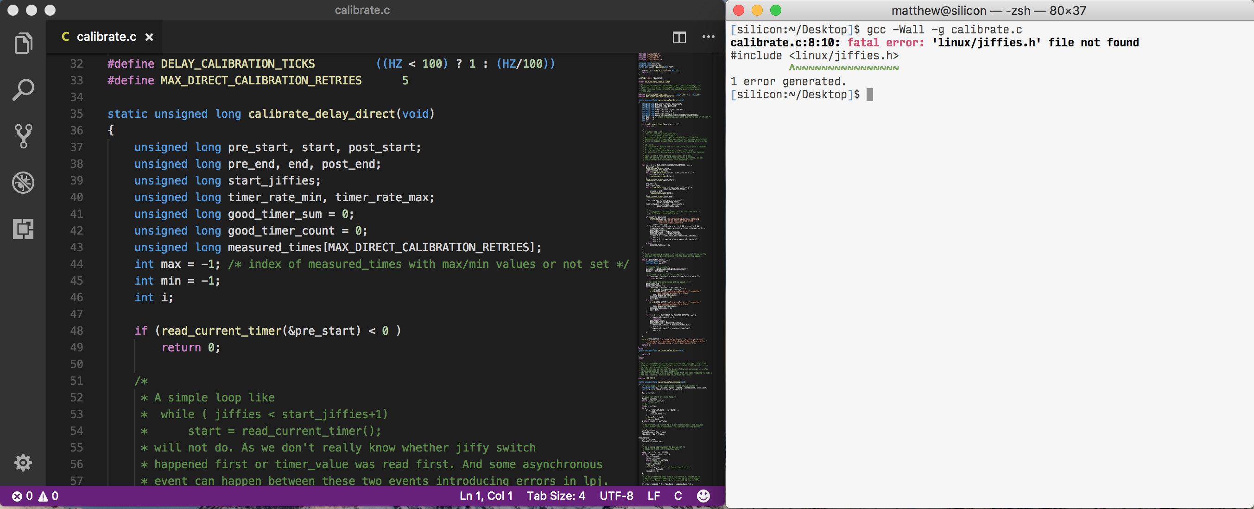Click the timer_rate_min variable
Image resolution: width=1254 pixels, height=509 pixels.
point(274,197)
